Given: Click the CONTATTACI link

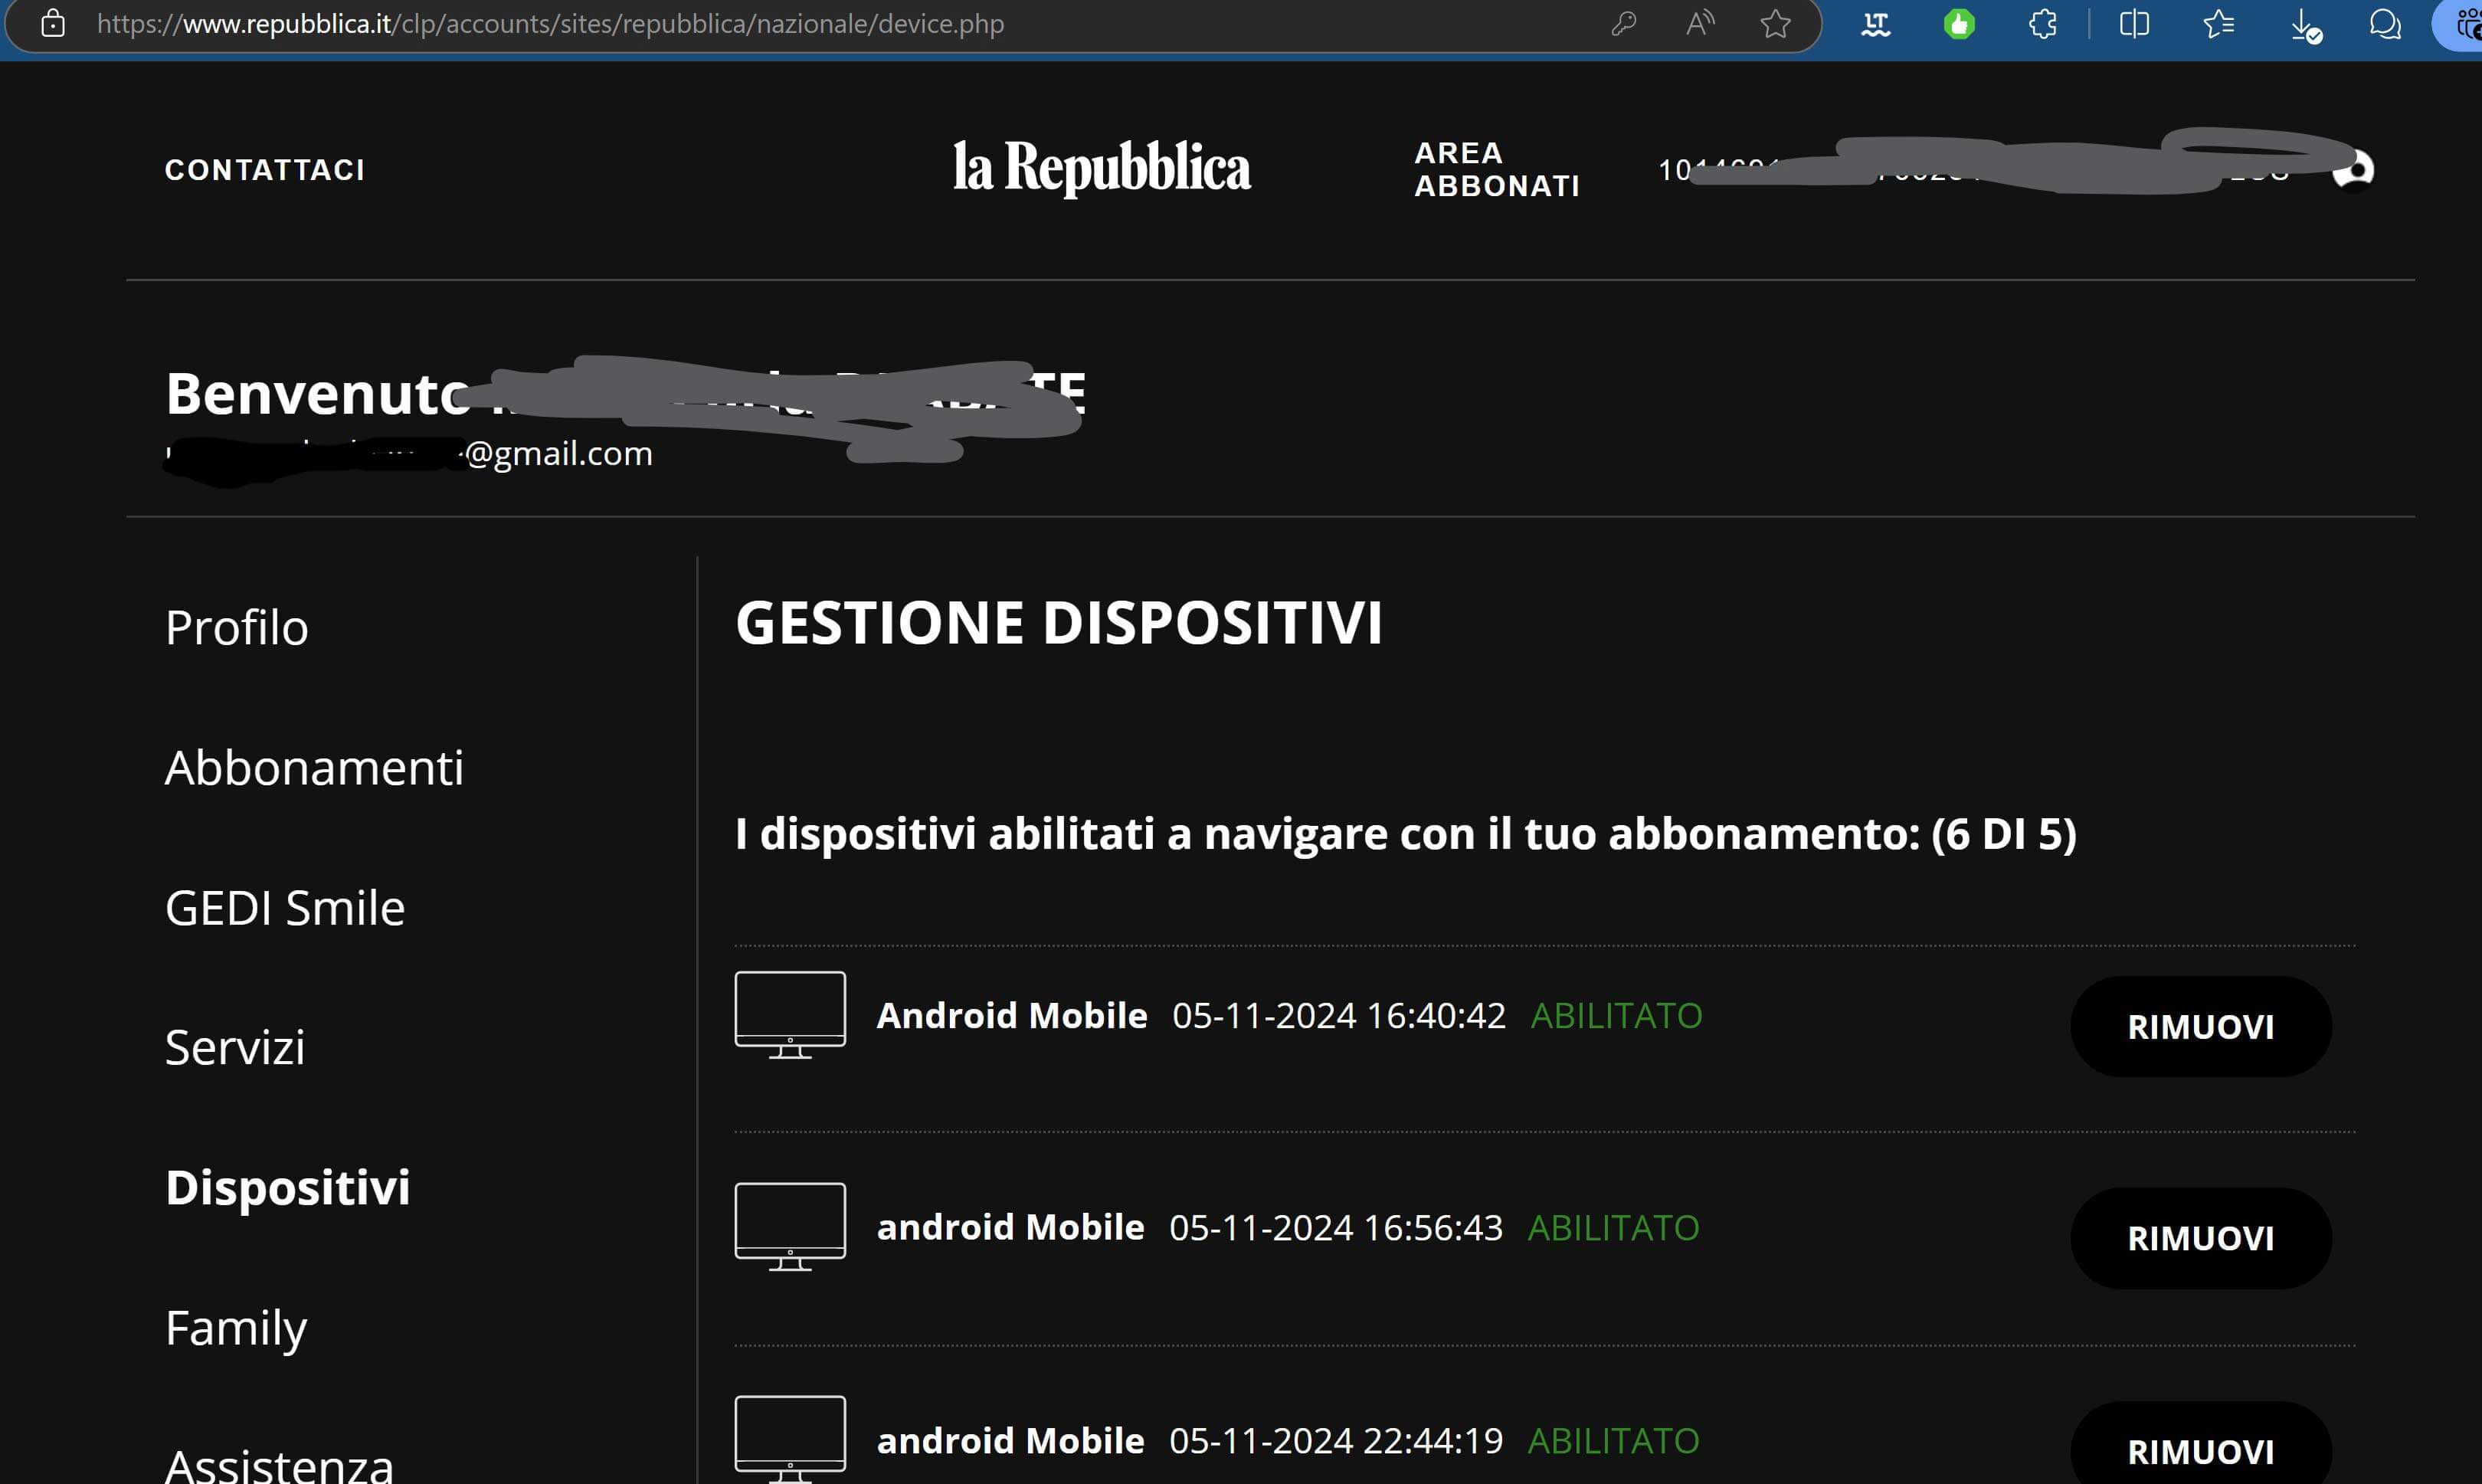Looking at the screenshot, I should (x=265, y=170).
